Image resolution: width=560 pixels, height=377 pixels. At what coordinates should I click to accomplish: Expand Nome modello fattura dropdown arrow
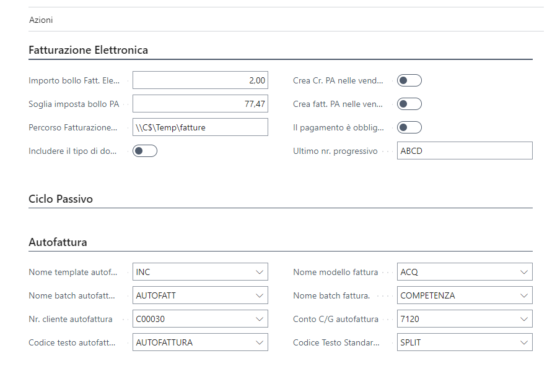coord(524,272)
